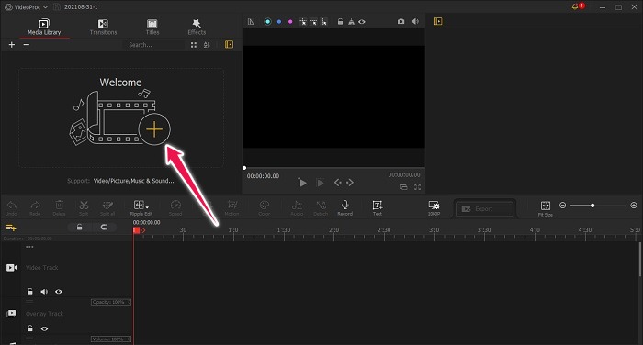Click the red playhead marker at 00:00:00.00
The height and width of the screenshot is (345, 643).
137,230
